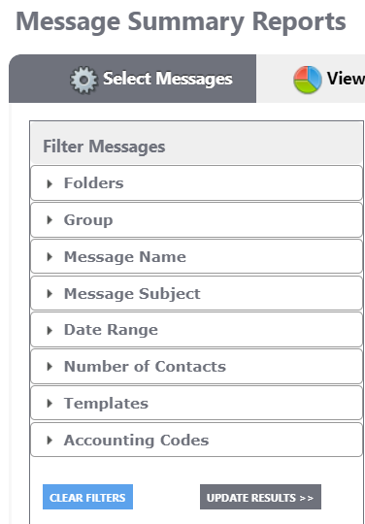This screenshot has width=365, height=524.
Task: Click the Update Results button
Action: coord(260,497)
